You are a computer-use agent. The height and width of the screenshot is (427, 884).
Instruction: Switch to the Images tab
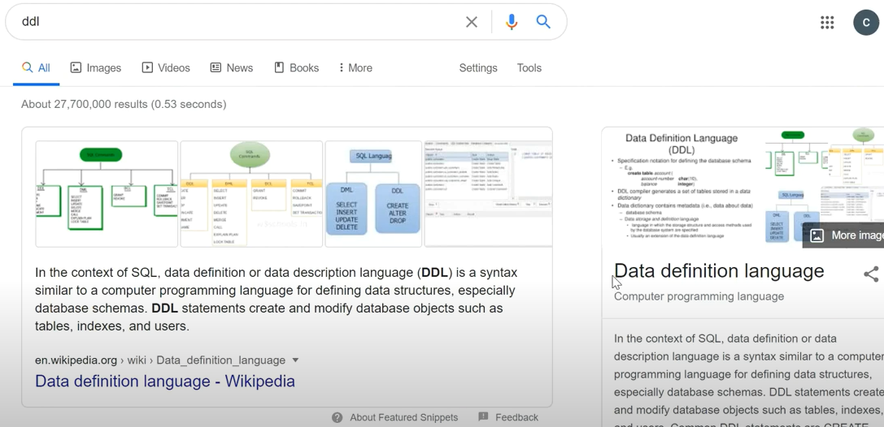click(95, 68)
